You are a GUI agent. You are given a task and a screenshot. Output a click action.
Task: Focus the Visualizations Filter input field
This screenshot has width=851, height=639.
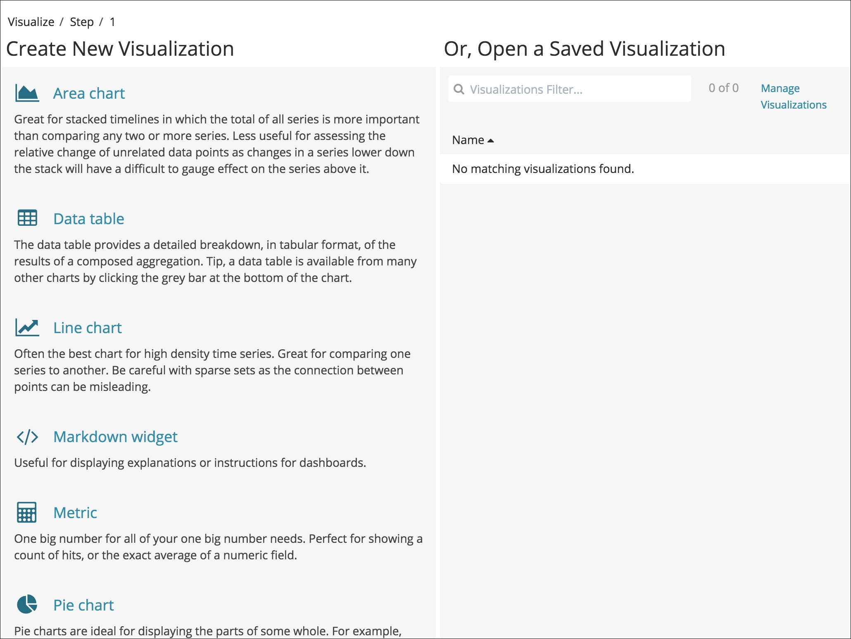pos(569,89)
